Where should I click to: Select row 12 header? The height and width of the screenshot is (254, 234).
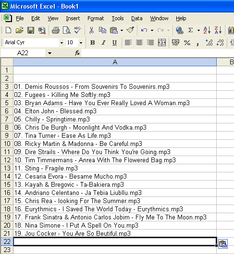coord(7,160)
